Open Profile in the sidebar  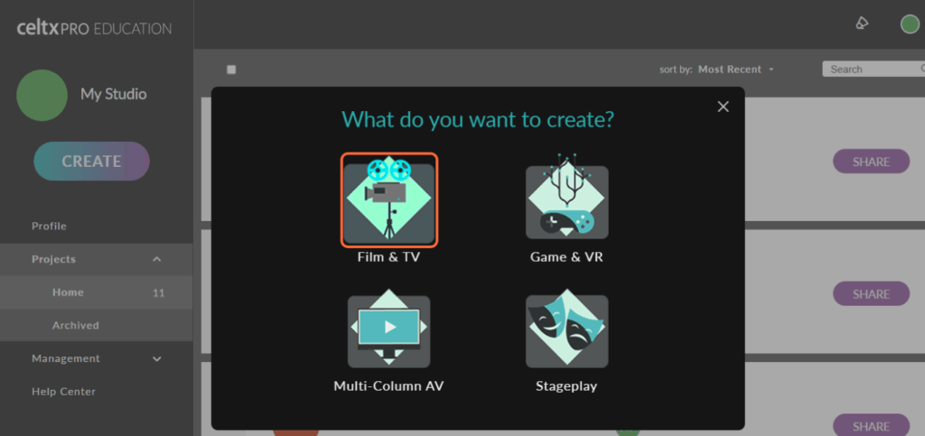(49, 227)
